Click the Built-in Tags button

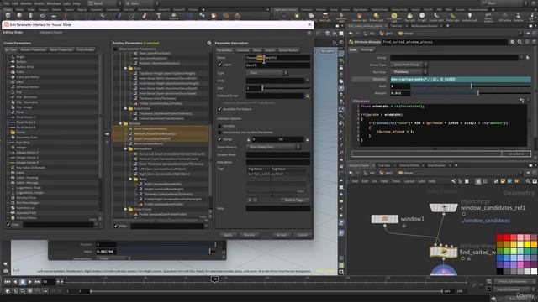(295, 200)
